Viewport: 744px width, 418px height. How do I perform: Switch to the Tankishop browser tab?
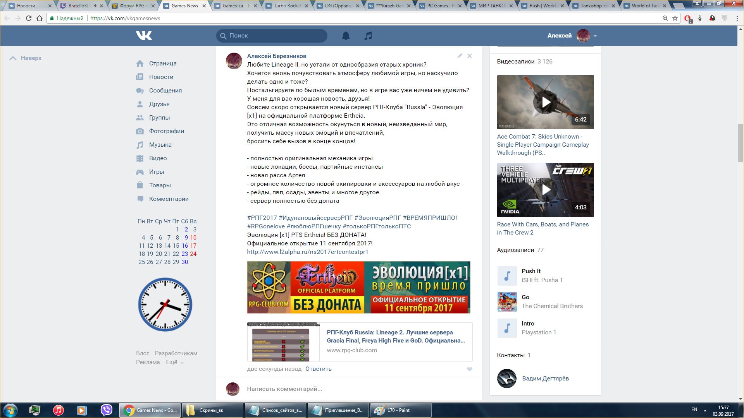[594, 6]
